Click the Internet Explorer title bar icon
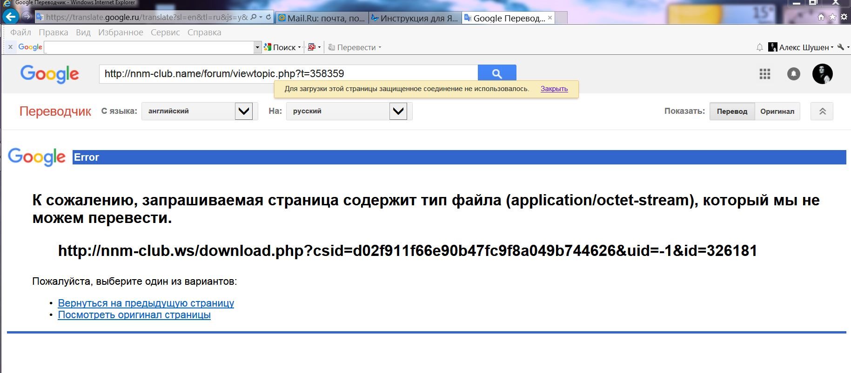 tap(7, 2)
